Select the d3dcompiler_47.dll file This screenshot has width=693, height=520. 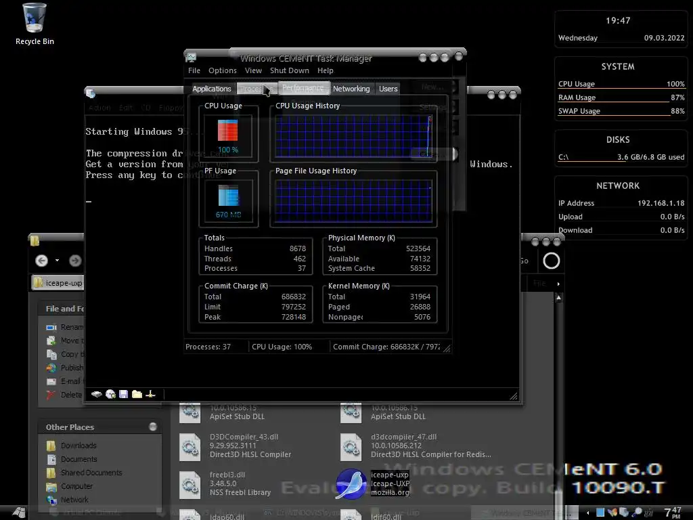point(416,446)
